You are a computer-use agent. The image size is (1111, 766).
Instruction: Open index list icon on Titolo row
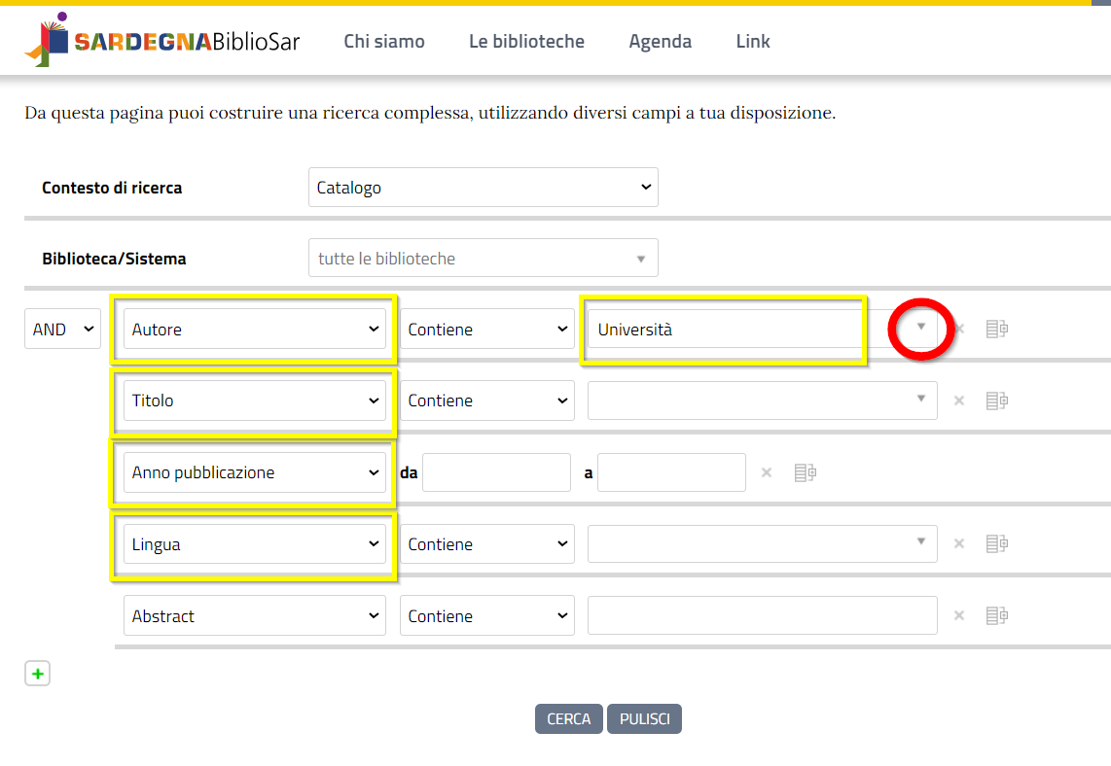996,400
